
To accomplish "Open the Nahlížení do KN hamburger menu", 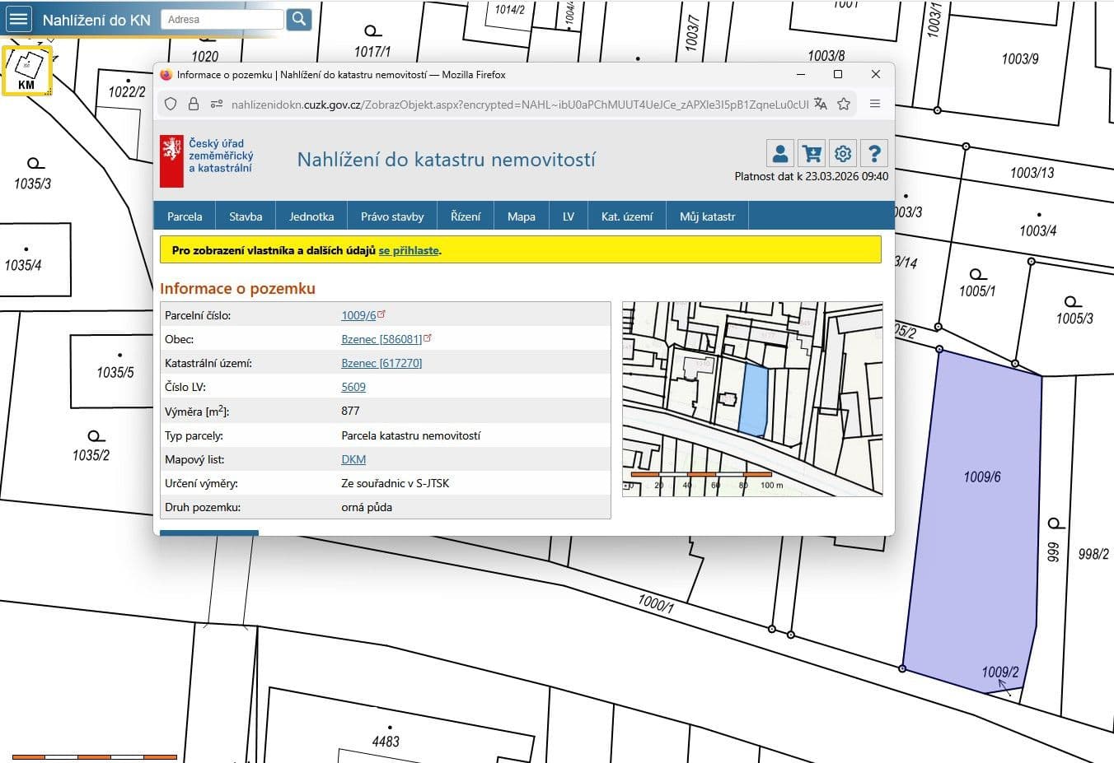I will coord(17,18).
